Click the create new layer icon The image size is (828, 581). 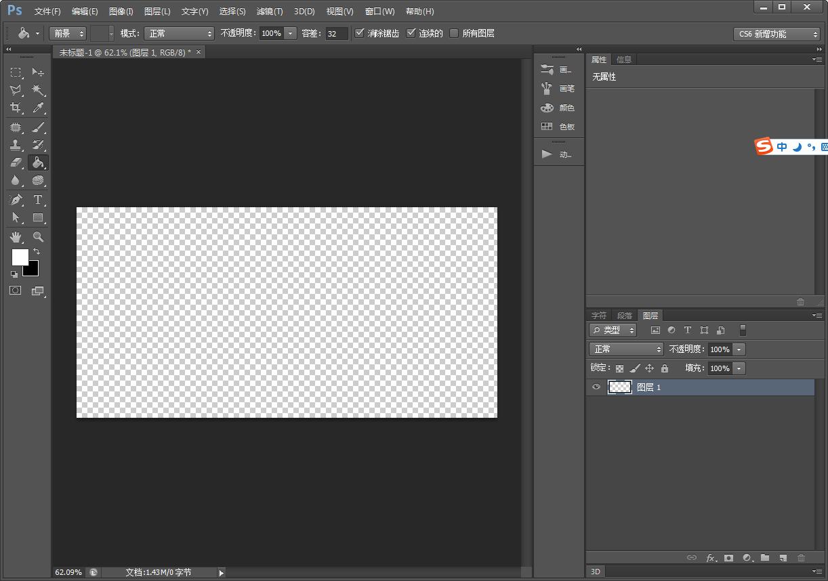pyautogui.click(x=783, y=558)
